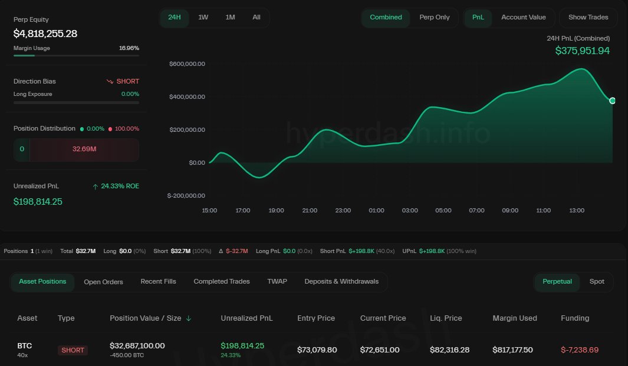The height and width of the screenshot is (366, 628).
Task: Open the Deposits & Withdrawals section
Action: point(341,281)
